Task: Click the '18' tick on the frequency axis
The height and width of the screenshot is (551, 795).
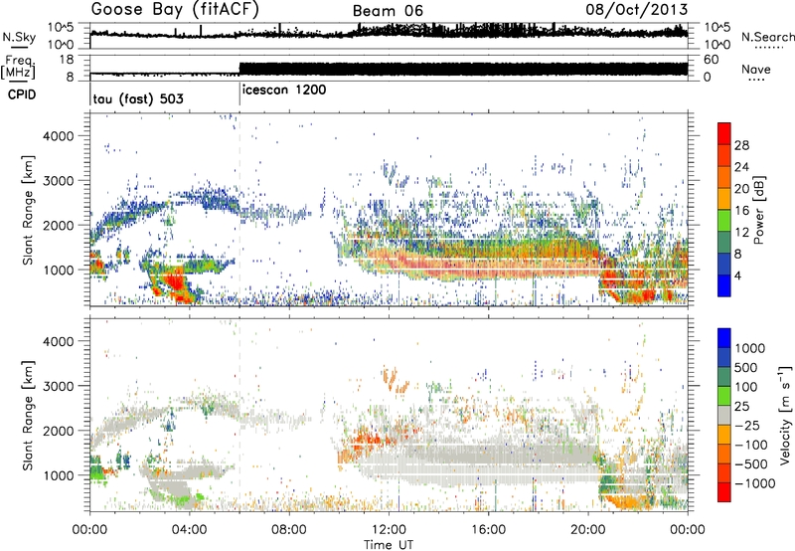Action: (67, 60)
